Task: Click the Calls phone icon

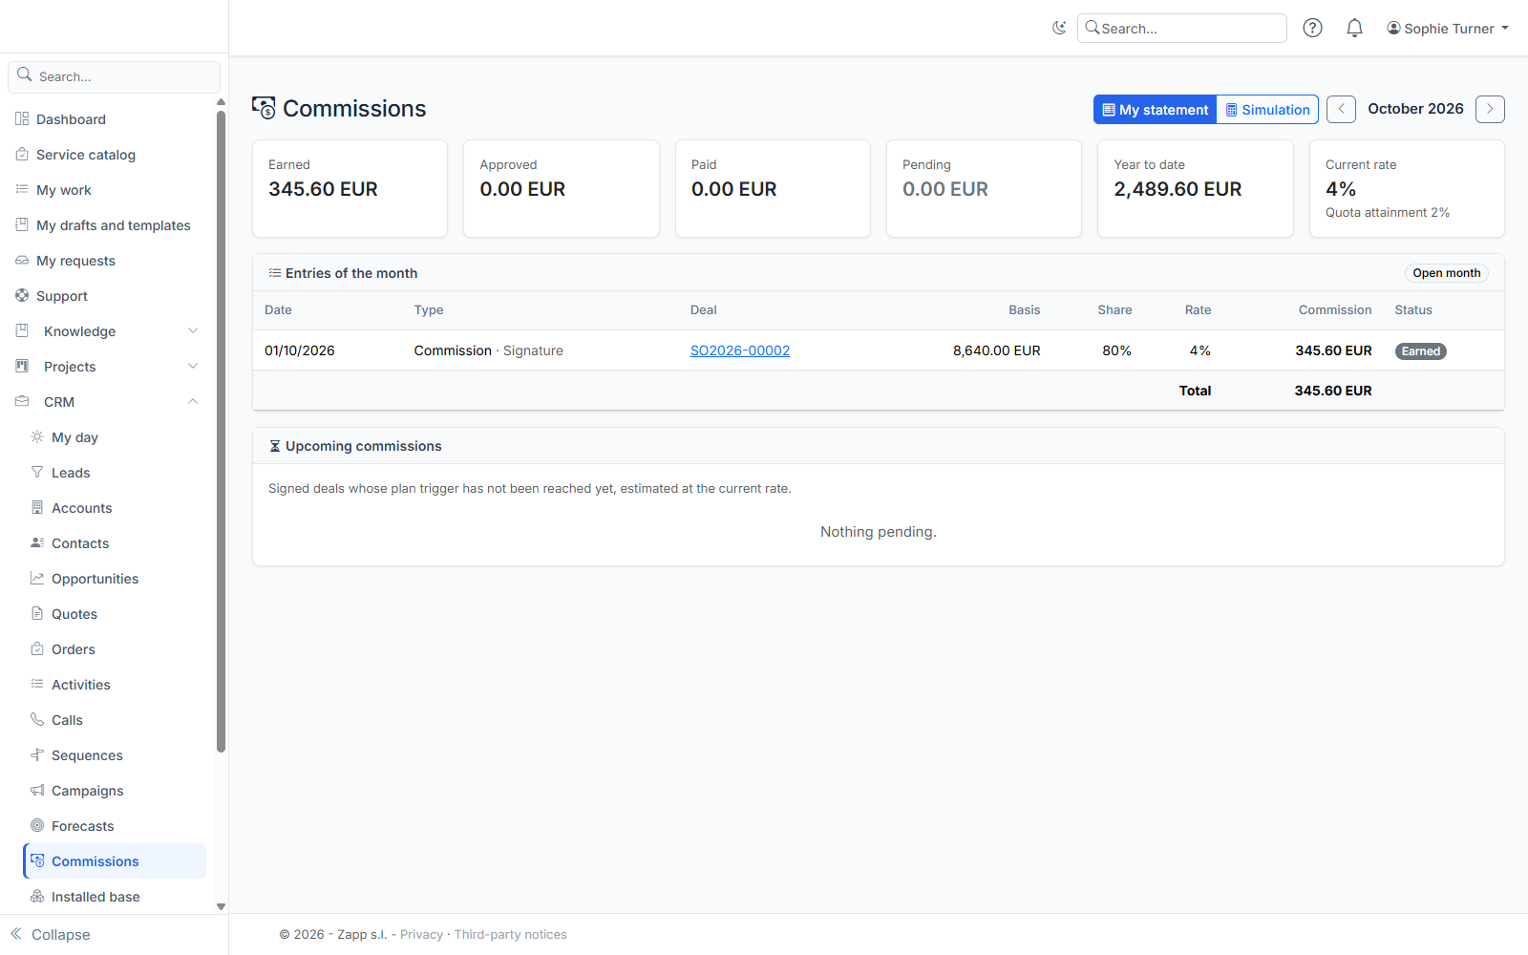Action: [37, 719]
